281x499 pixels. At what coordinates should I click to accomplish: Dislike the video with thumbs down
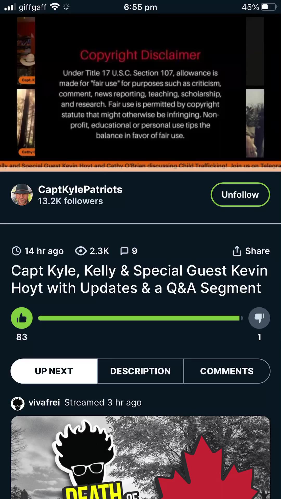coord(259,318)
